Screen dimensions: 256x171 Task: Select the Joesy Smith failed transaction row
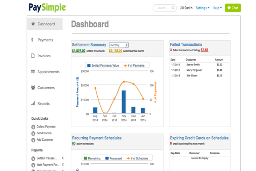click(200, 65)
